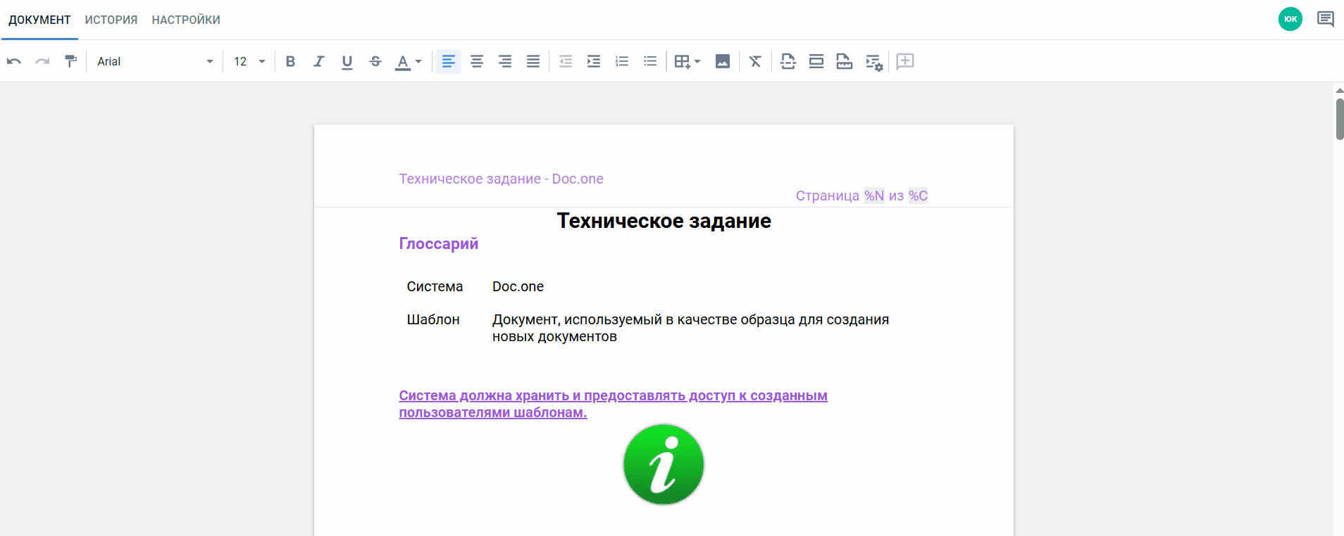Screen dimensions: 1344x536
Task: Justify the text
Action: tap(533, 61)
